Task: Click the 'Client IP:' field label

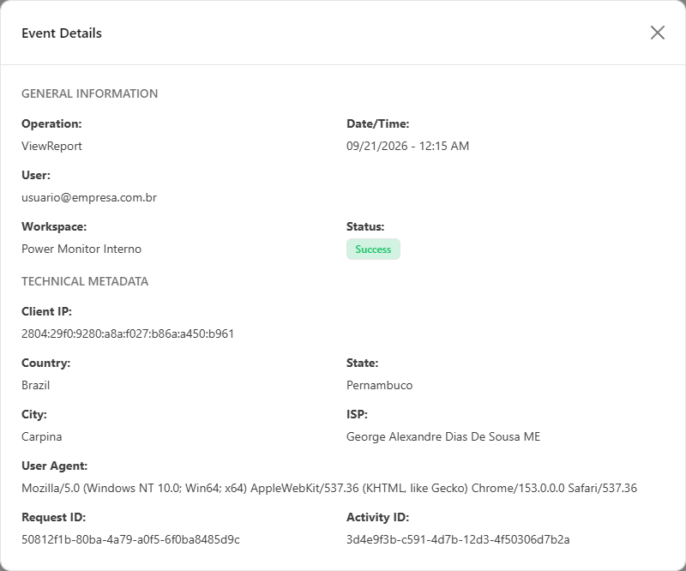Action: coord(46,311)
